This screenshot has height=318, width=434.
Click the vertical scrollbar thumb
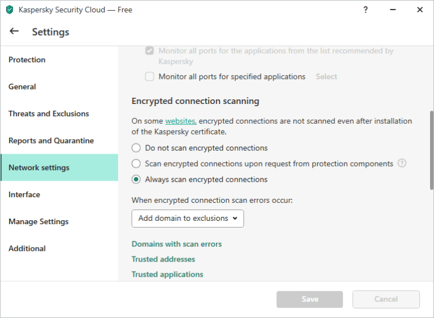click(432, 150)
